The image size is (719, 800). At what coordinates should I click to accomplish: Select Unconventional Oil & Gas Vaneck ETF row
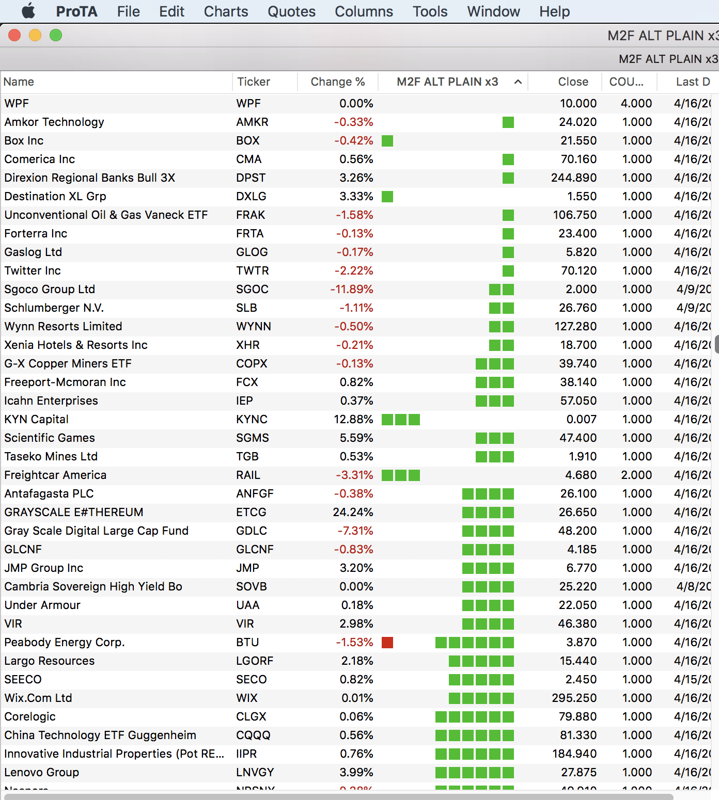[x=356, y=215]
